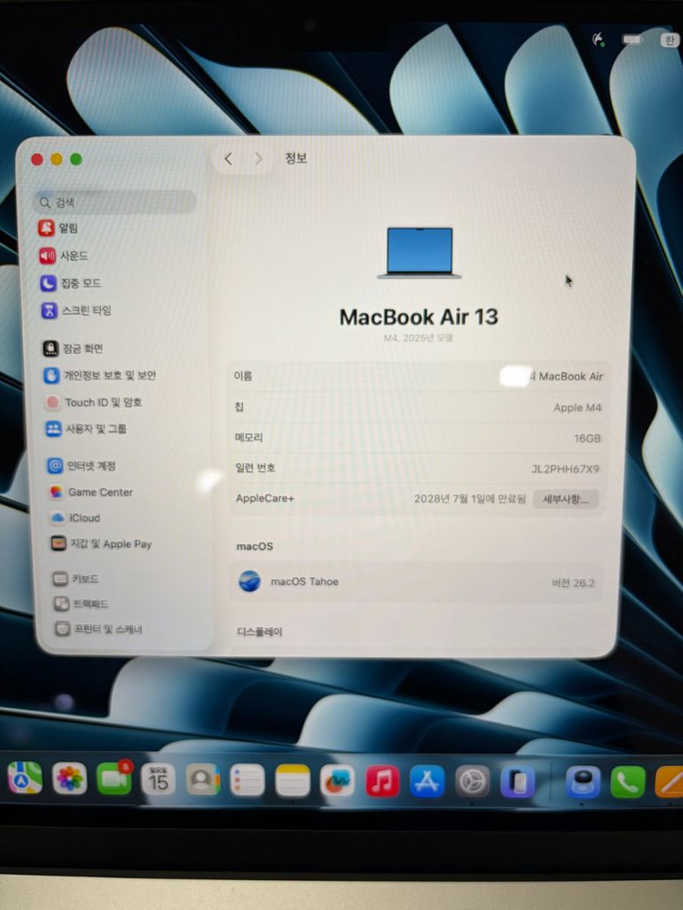The width and height of the screenshot is (683, 910).
Task: Open 사운드 settings in the sidebar
Action: pos(64,256)
